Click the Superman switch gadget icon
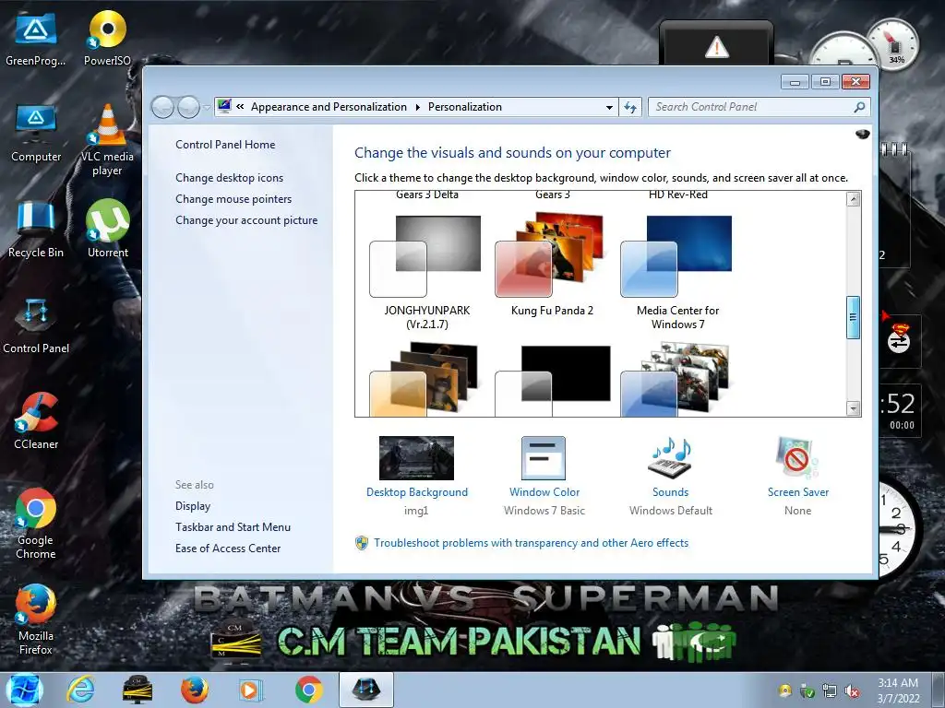Screen dimensions: 945x708 (x=899, y=338)
